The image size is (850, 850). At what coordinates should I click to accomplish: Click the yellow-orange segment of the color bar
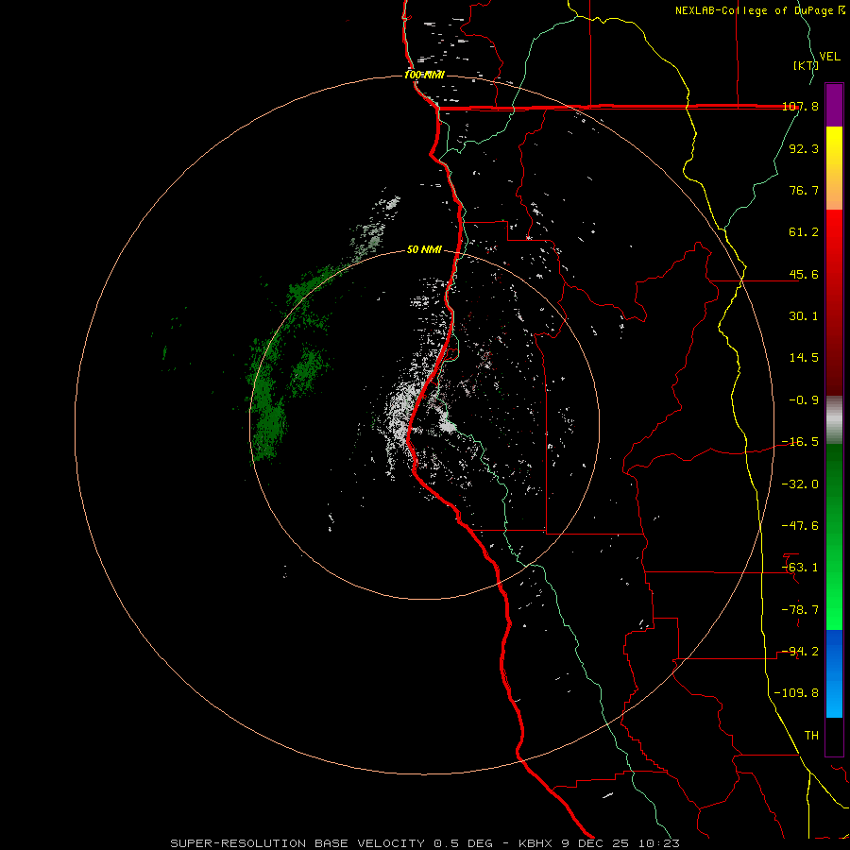(x=834, y=168)
